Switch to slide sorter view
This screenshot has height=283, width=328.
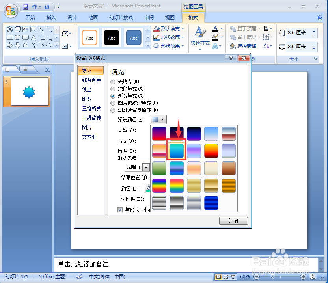tap(226, 277)
